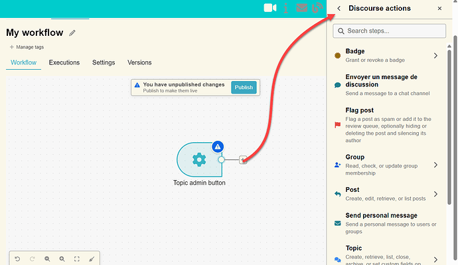This screenshot has height=265, width=458.
Task: Edit workflow name with pencil icon
Action: point(72,33)
